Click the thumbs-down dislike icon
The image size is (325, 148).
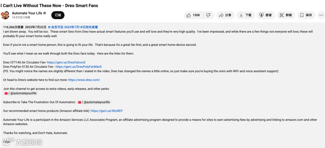208,15
